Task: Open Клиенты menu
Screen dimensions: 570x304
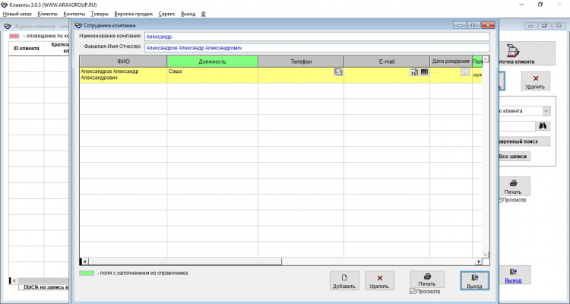Action: pos(47,14)
